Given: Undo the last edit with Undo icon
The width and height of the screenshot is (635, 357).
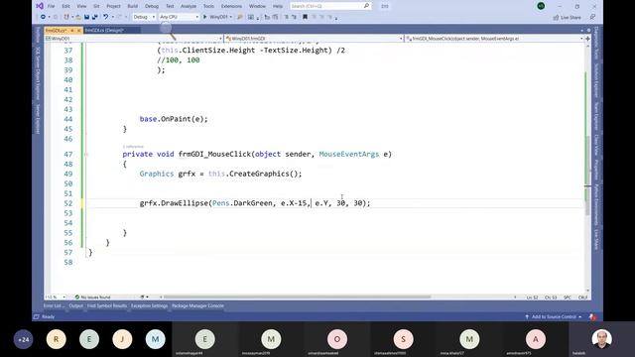Looking at the screenshot, I should 106,17.
